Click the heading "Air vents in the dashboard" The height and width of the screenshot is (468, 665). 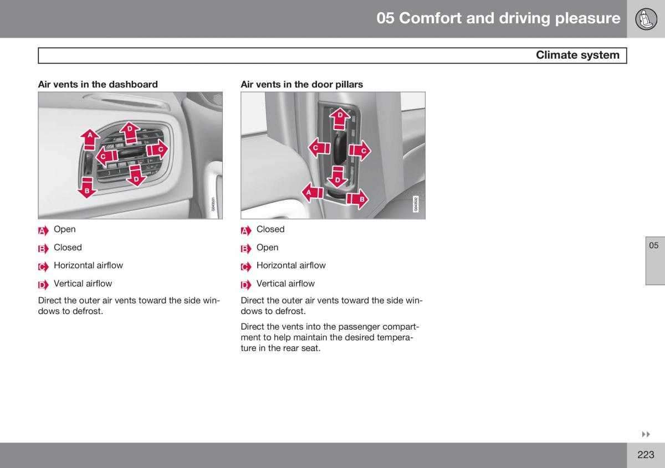point(98,84)
